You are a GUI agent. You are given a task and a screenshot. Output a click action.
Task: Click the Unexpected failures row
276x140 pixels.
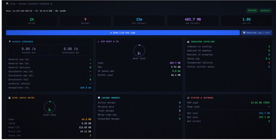click(229, 63)
